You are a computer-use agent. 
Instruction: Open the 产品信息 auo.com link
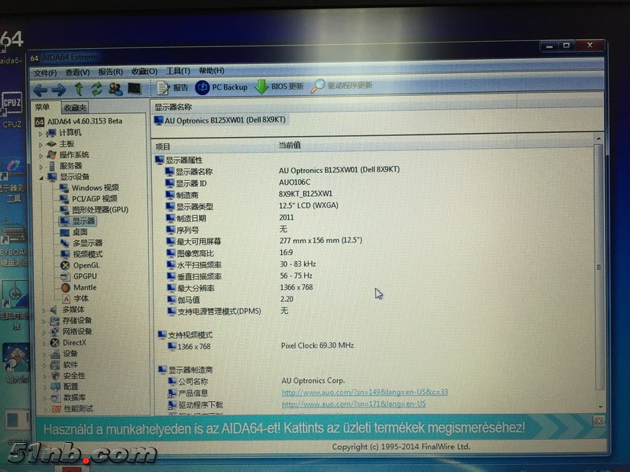[x=365, y=392]
